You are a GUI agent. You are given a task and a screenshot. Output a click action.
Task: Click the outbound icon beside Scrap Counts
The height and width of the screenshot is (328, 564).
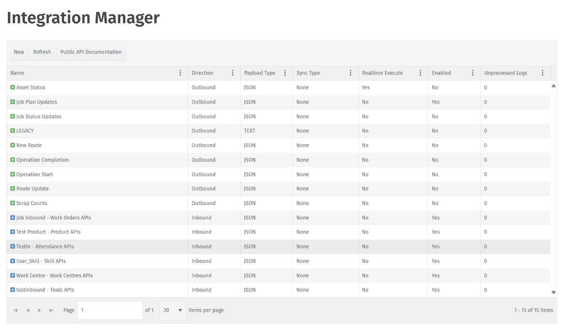click(13, 203)
